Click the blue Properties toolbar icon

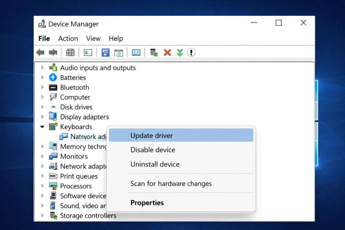(x=105, y=53)
